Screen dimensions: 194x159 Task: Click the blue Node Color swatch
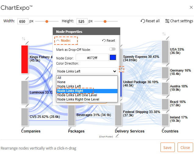[113, 58]
